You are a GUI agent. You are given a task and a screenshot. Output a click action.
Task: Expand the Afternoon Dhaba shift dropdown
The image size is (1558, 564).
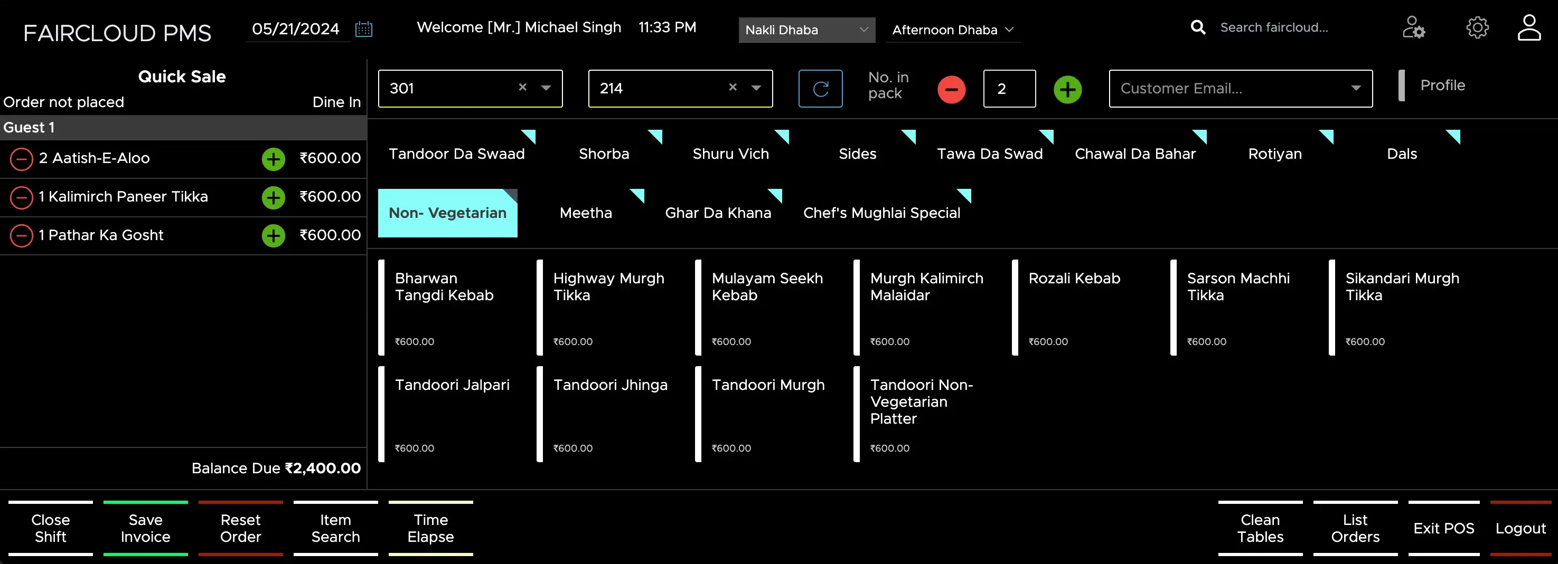tap(952, 30)
